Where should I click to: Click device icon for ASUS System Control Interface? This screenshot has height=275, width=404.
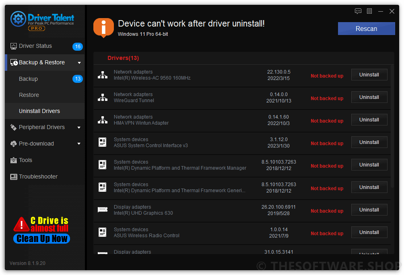click(103, 142)
